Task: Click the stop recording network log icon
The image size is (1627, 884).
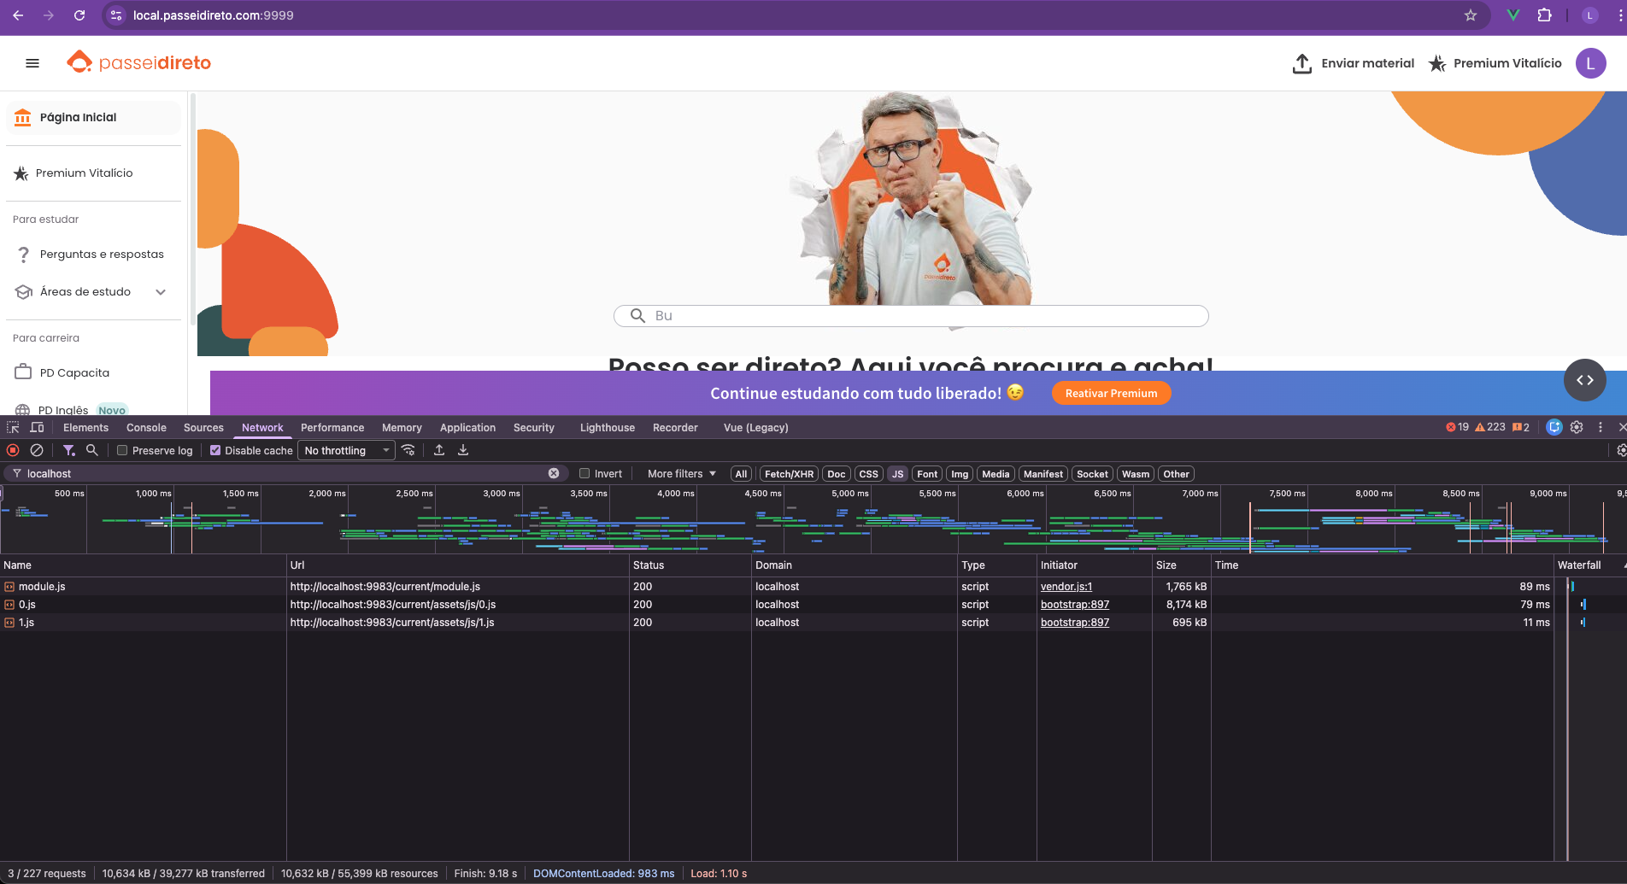Action: [x=13, y=450]
